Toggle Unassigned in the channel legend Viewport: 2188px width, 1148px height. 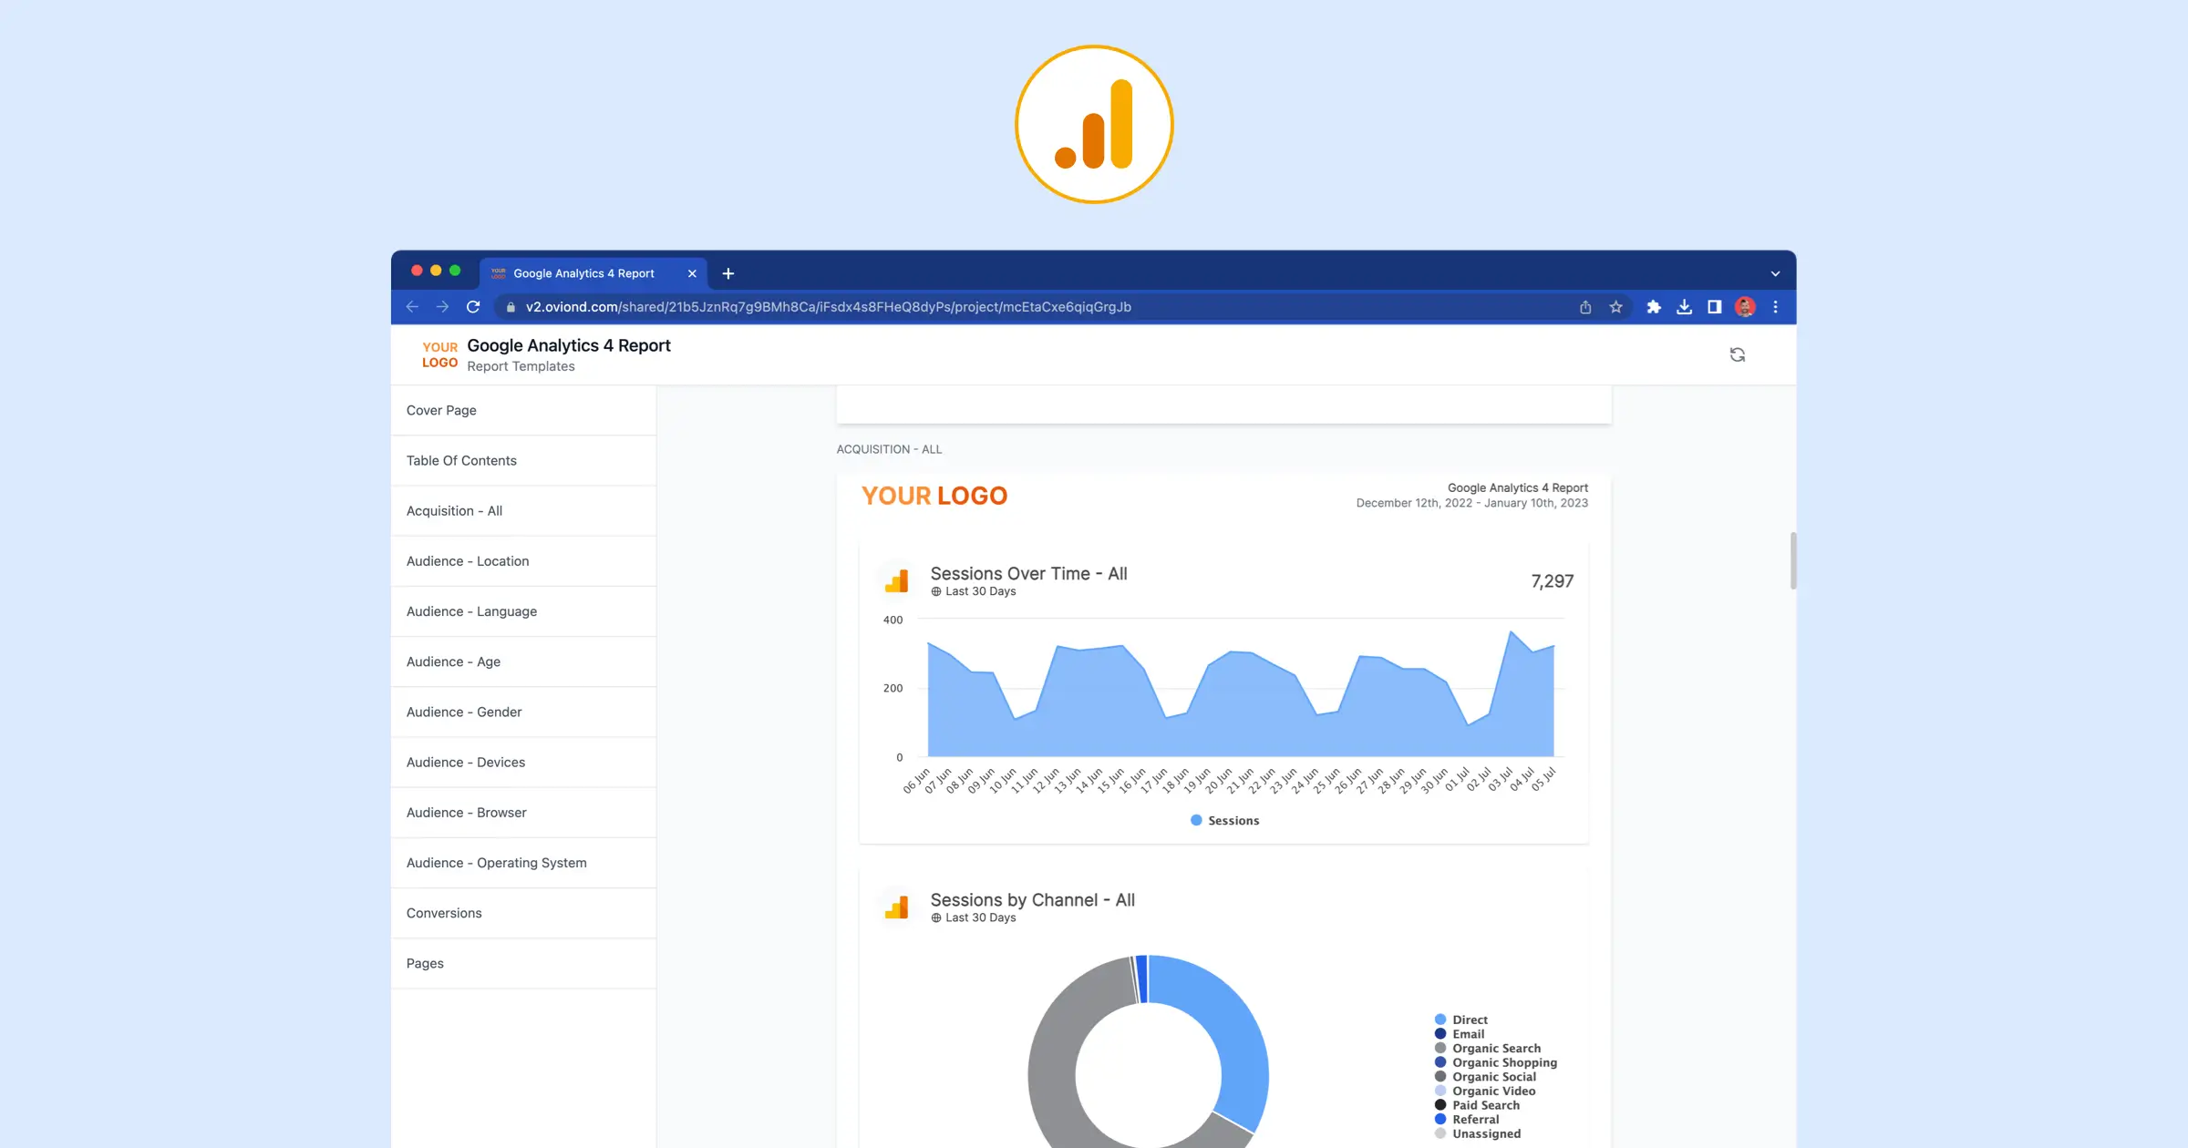1478,1133
